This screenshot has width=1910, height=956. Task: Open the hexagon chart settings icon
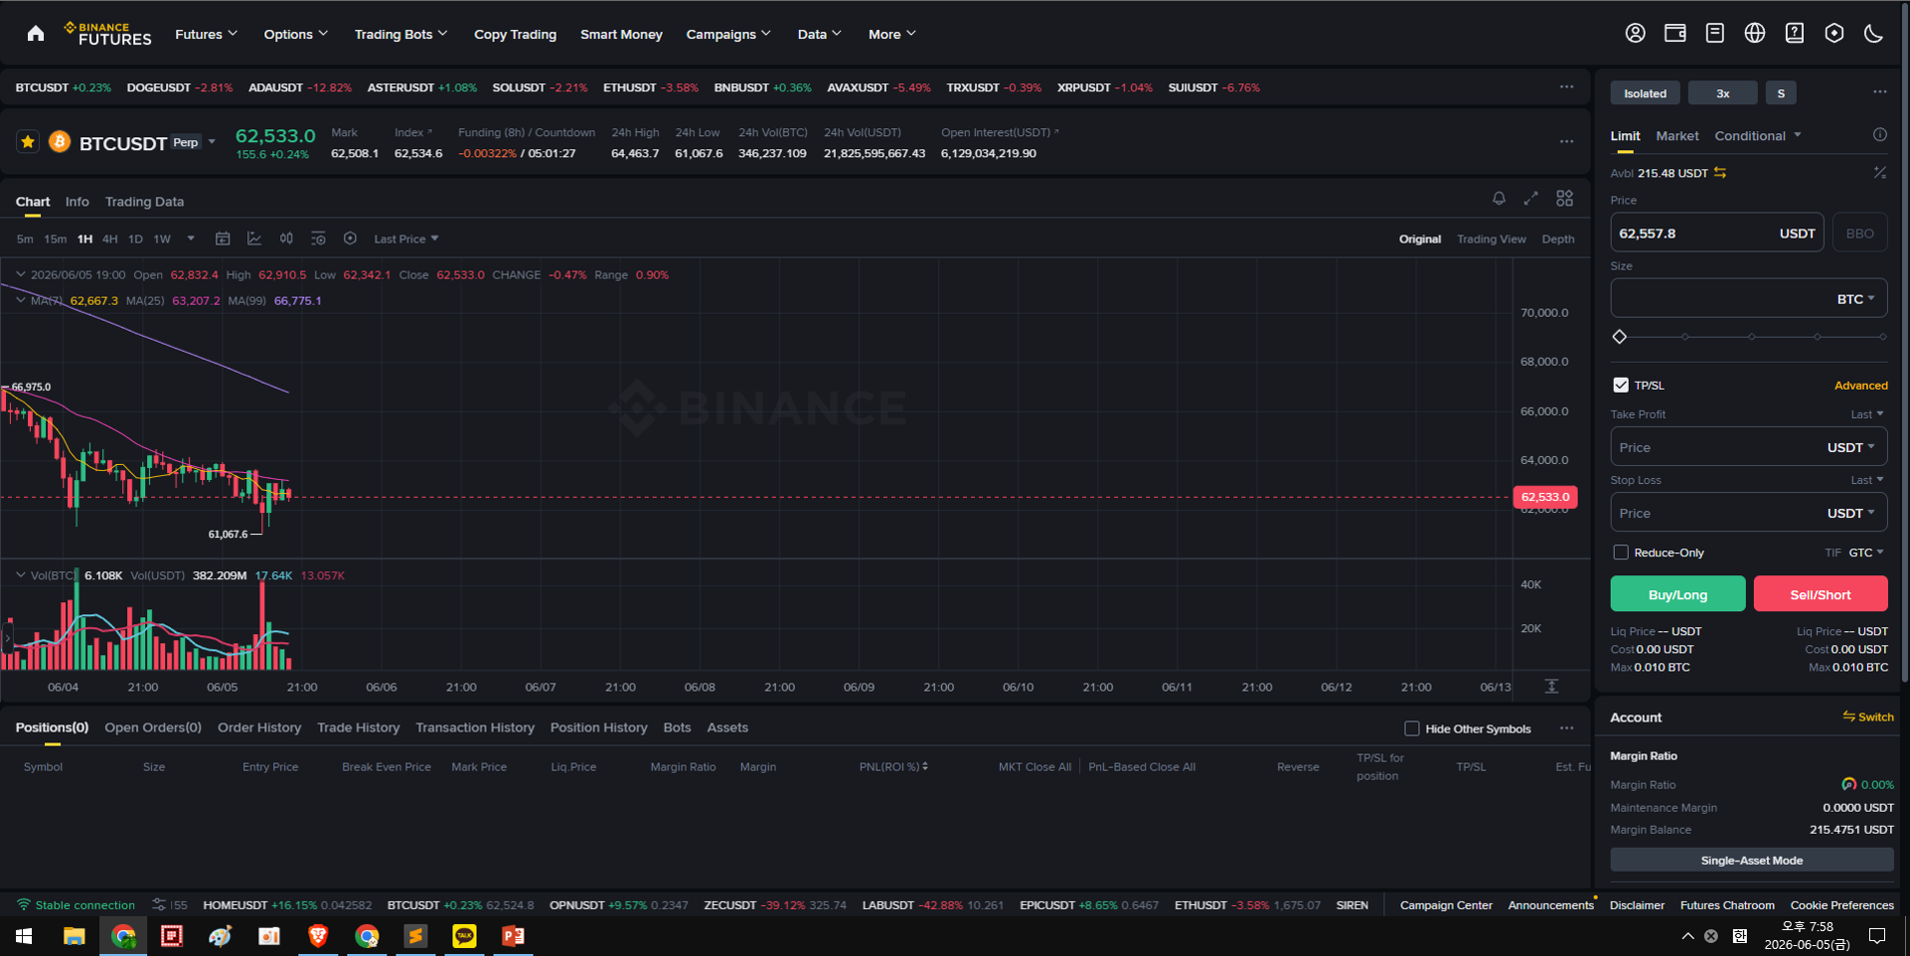tap(350, 239)
